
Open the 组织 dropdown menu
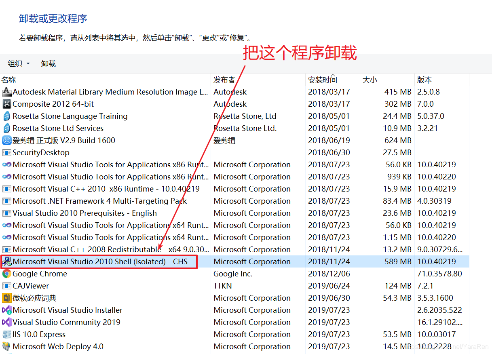19,63
